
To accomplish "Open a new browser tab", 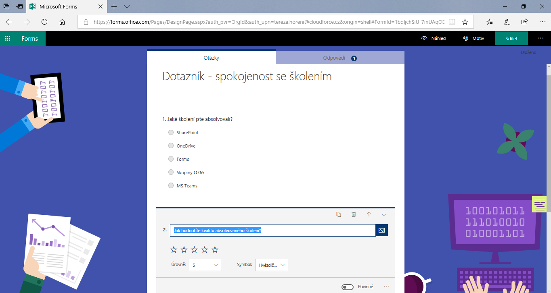I will [x=114, y=6].
